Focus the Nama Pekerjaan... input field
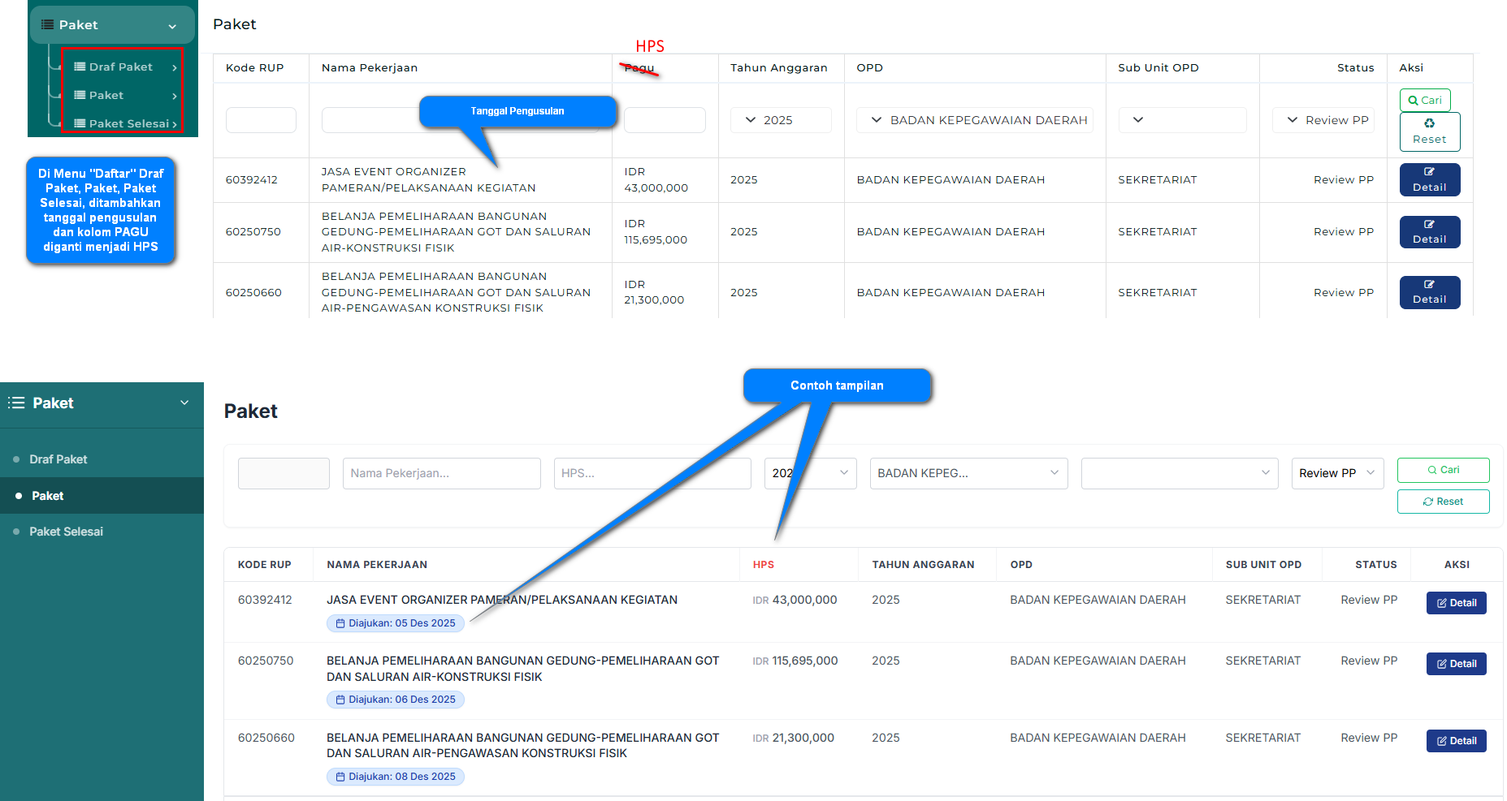 [x=441, y=473]
